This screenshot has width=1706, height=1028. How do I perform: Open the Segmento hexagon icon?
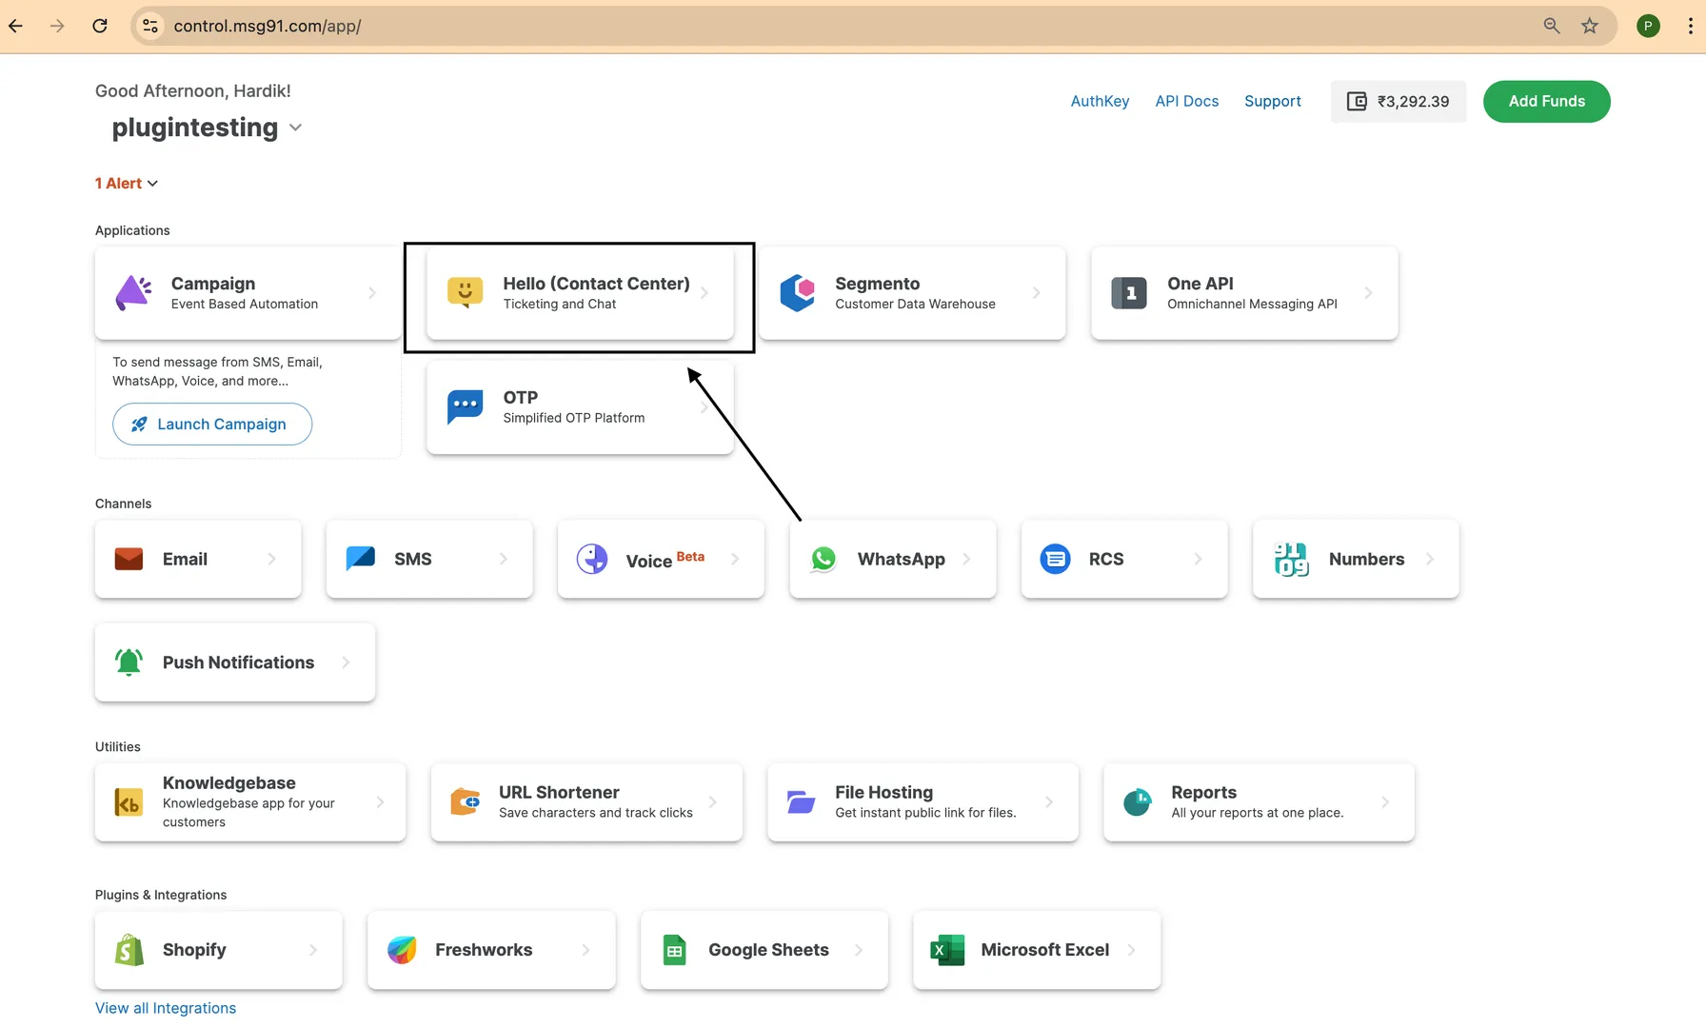click(798, 293)
